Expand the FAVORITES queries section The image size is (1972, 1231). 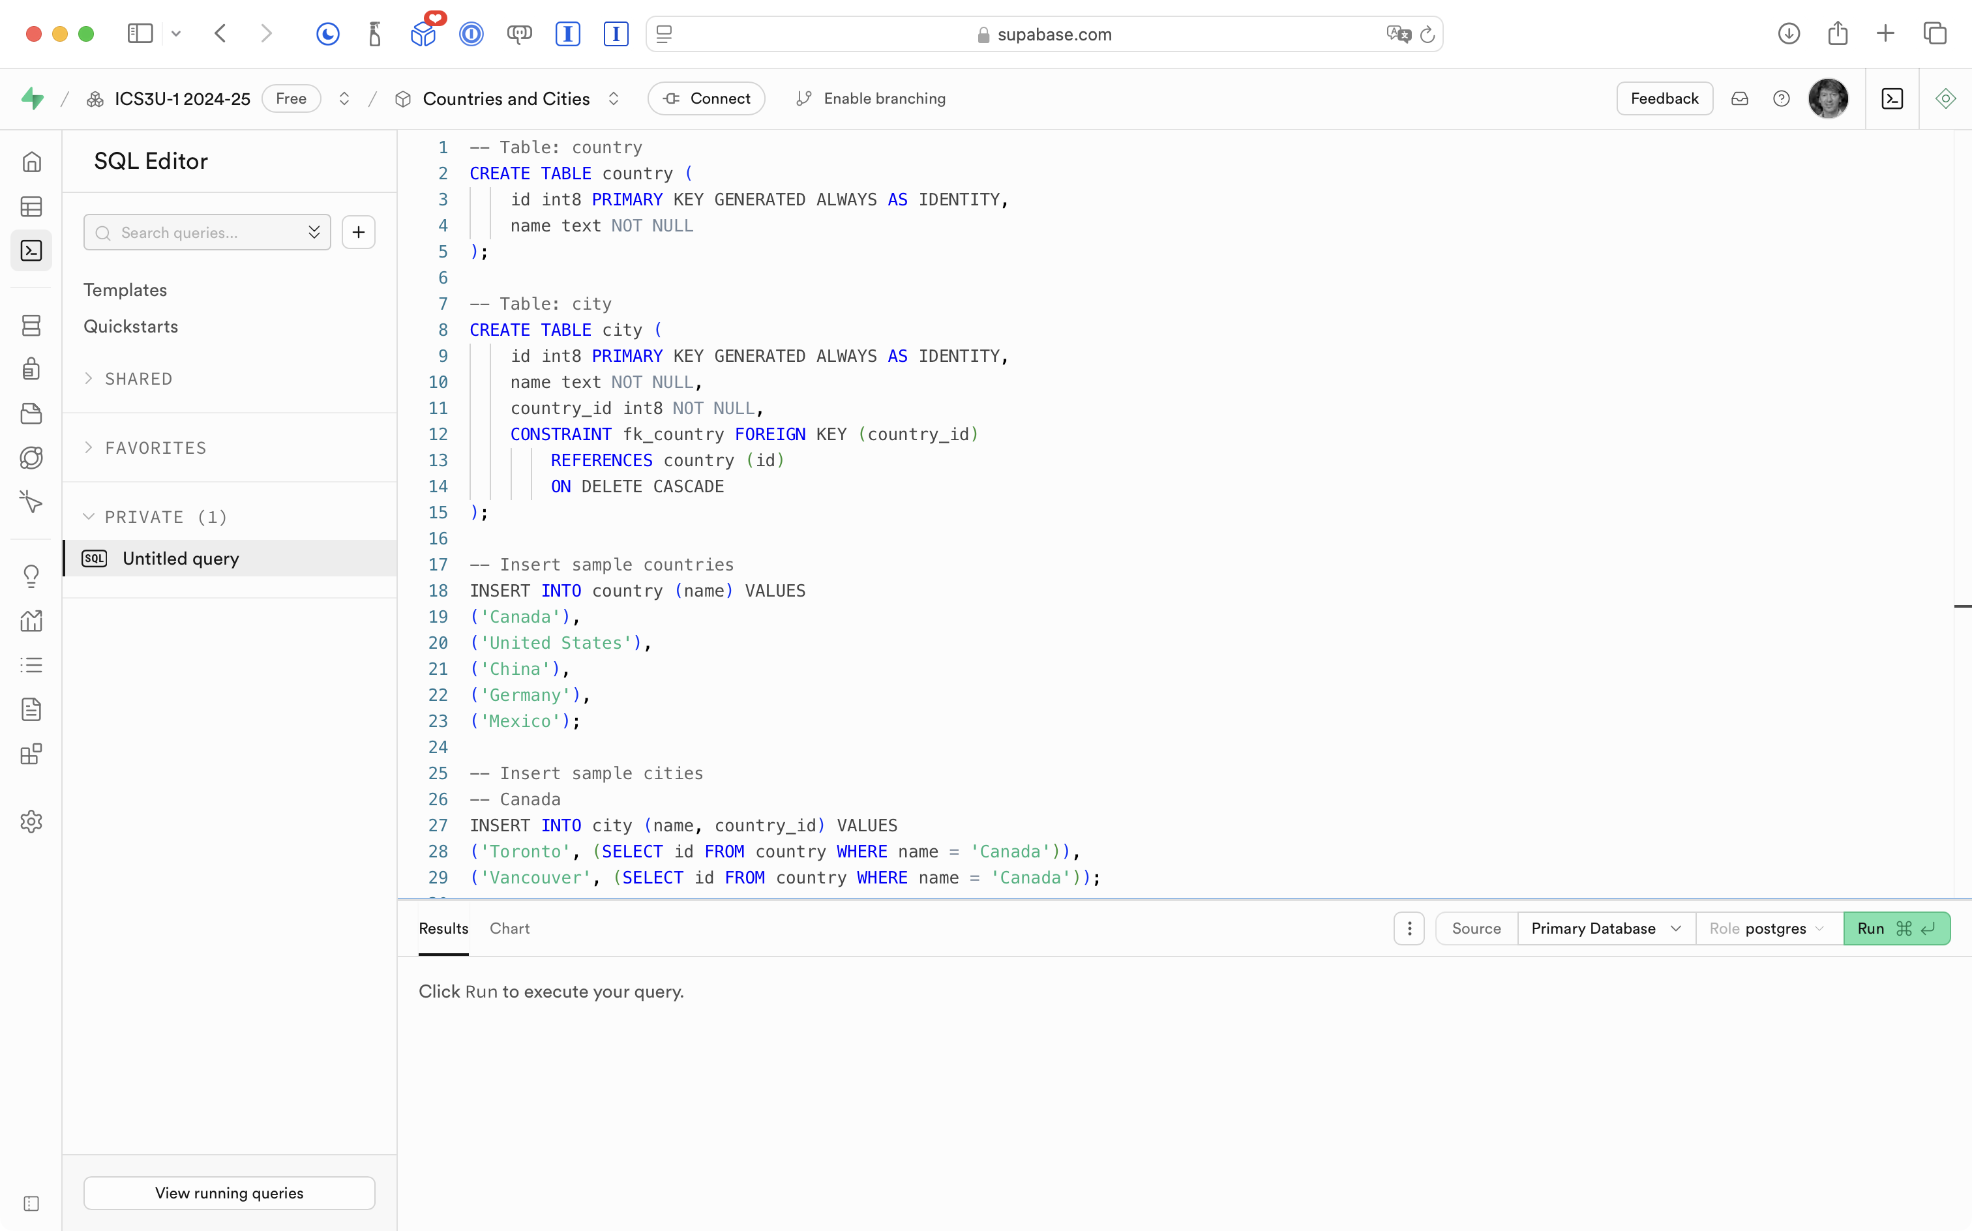tap(155, 448)
